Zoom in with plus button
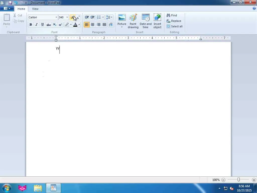 pyautogui.click(x=254, y=180)
